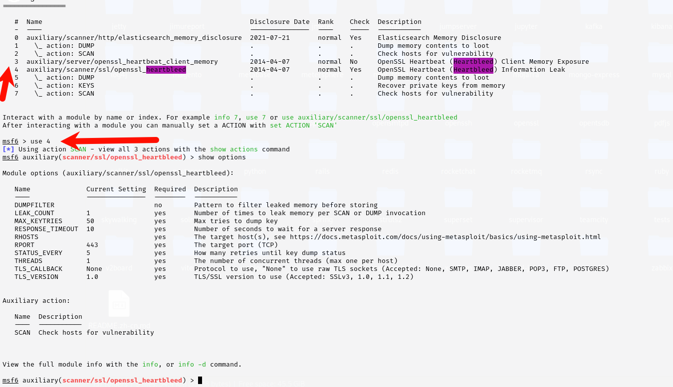
Task: Click the MAX_KEYTRIES option name
Action: (38, 221)
